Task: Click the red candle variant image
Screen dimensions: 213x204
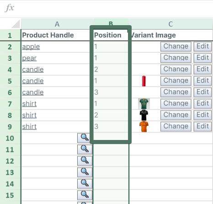Action: [x=144, y=81]
